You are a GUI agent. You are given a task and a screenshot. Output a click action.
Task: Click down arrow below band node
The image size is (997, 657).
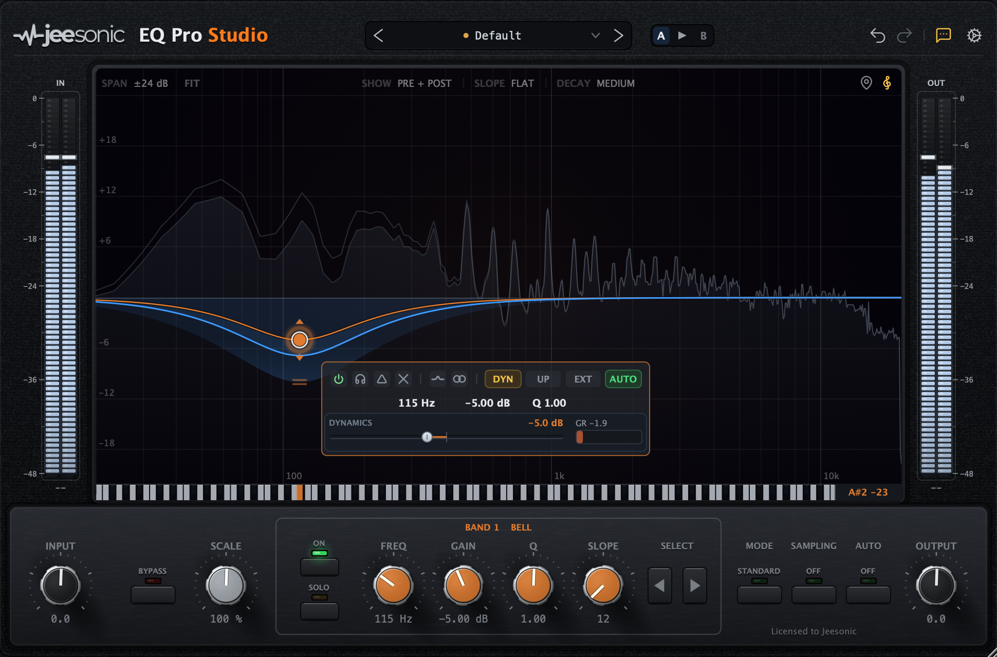pyautogui.click(x=300, y=358)
